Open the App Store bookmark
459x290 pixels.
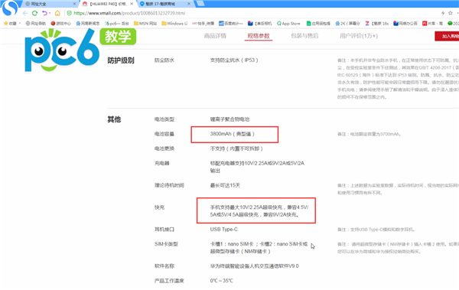tap(288, 24)
